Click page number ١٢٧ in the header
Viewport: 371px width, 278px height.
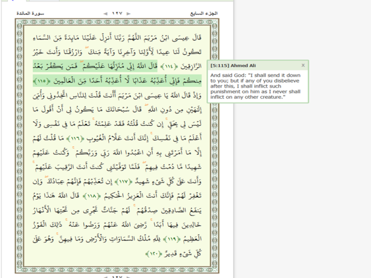117,14
